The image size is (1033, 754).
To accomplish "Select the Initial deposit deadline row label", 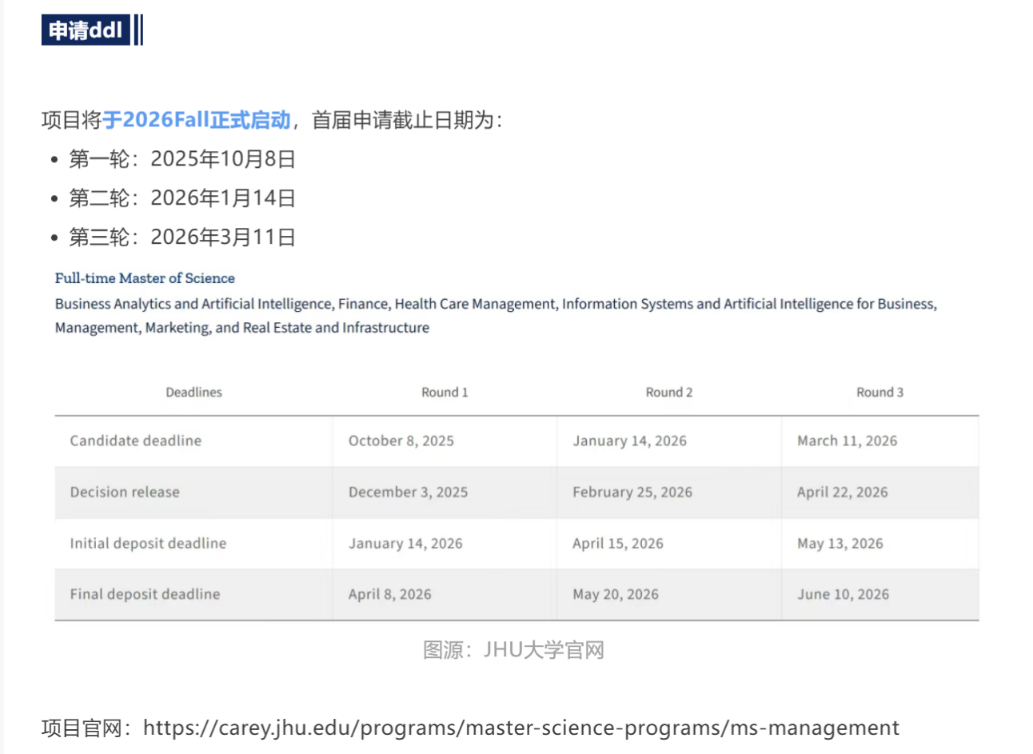I will 148,544.
